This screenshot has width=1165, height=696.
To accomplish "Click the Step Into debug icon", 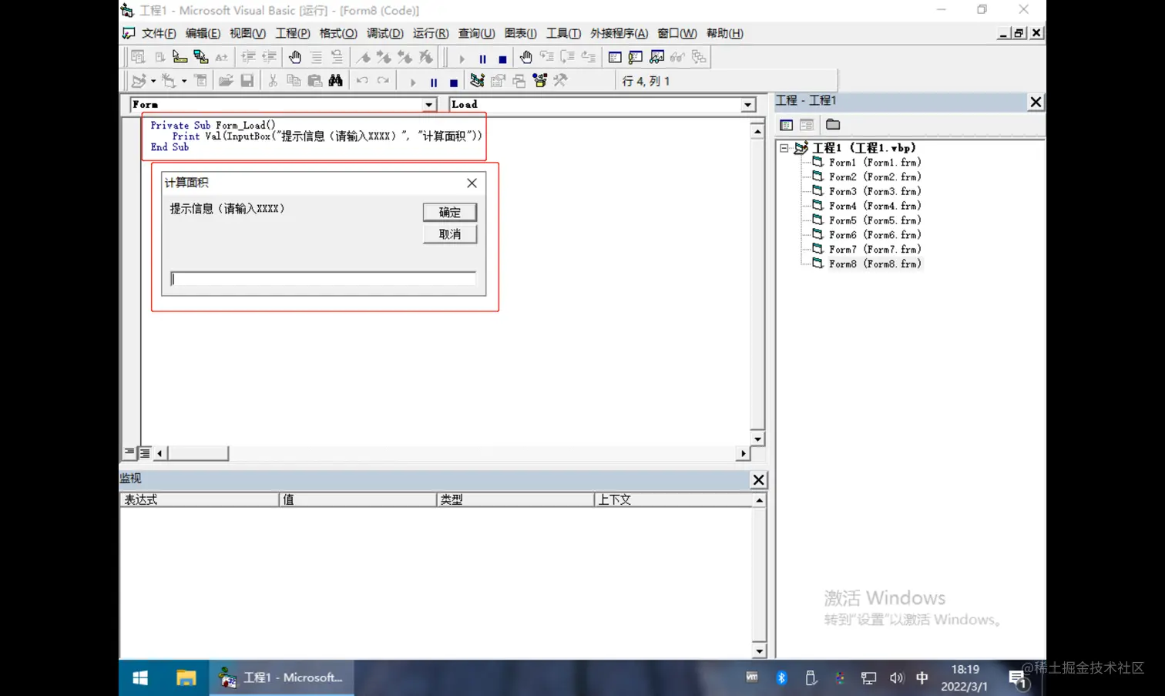I will (546, 57).
